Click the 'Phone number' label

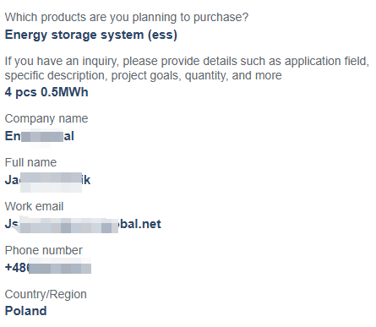[44, 250]
